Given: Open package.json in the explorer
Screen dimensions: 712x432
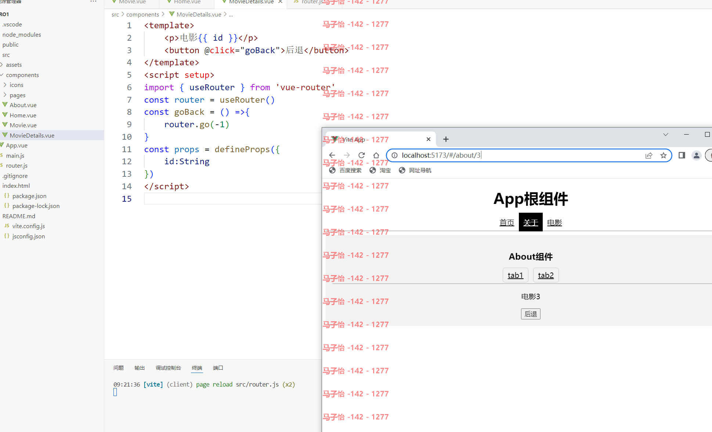Looking at the screenshot, I should (29, 196).
